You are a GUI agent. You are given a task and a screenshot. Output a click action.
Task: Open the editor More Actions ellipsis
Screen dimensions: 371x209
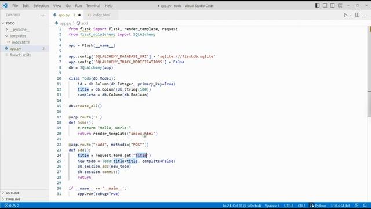coord(365,15)
